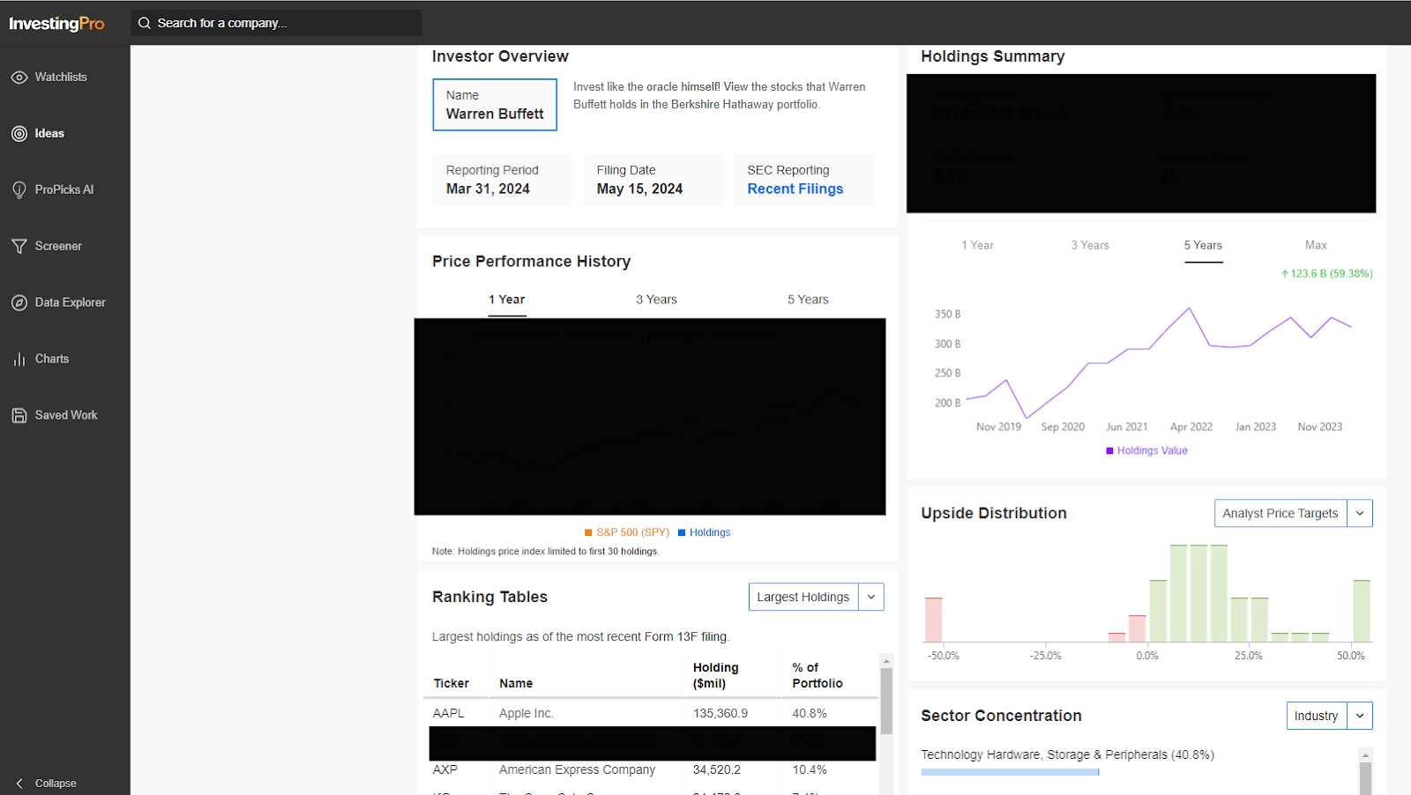Click the 123.6 B (59.38%) gain value
Screen dimensions: 1411x795
[x=1327, y=274]
